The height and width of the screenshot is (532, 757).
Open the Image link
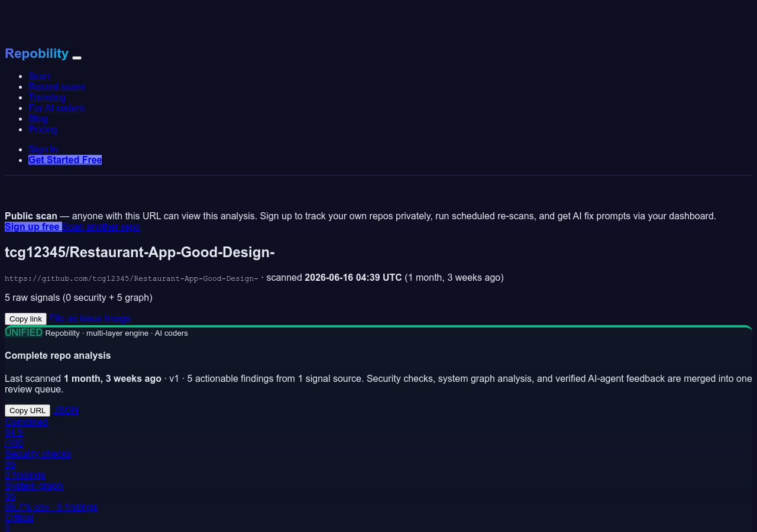click(118, 318)
